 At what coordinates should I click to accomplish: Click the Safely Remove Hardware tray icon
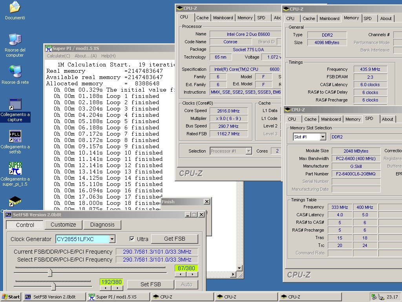click(374, 297)
